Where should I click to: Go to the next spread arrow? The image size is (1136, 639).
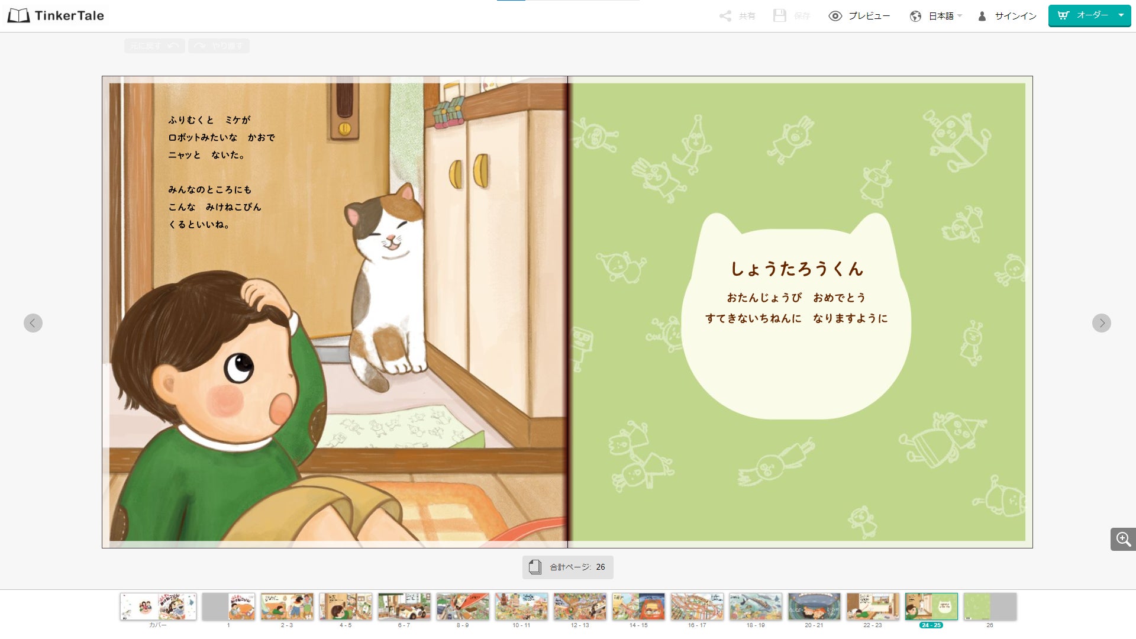click(x=1101, y=323)
